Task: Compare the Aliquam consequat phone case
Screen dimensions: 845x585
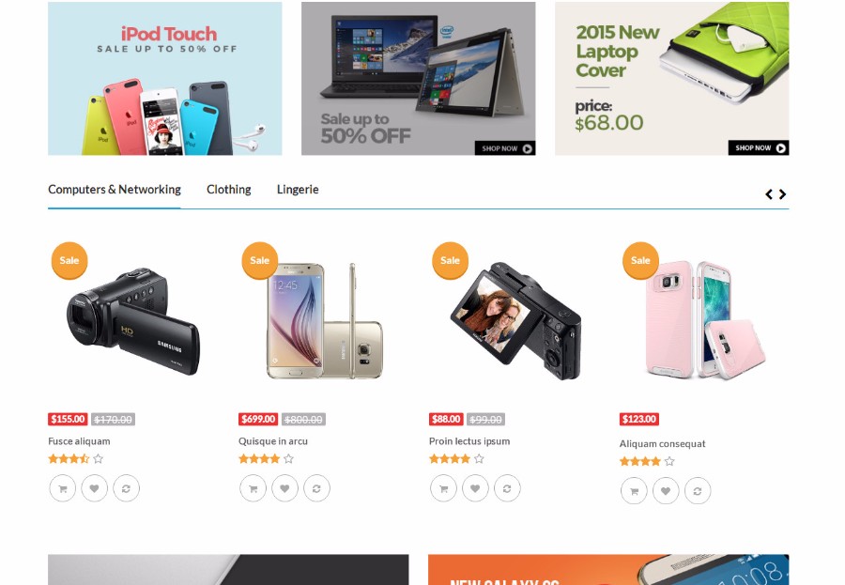Action: 698,491
